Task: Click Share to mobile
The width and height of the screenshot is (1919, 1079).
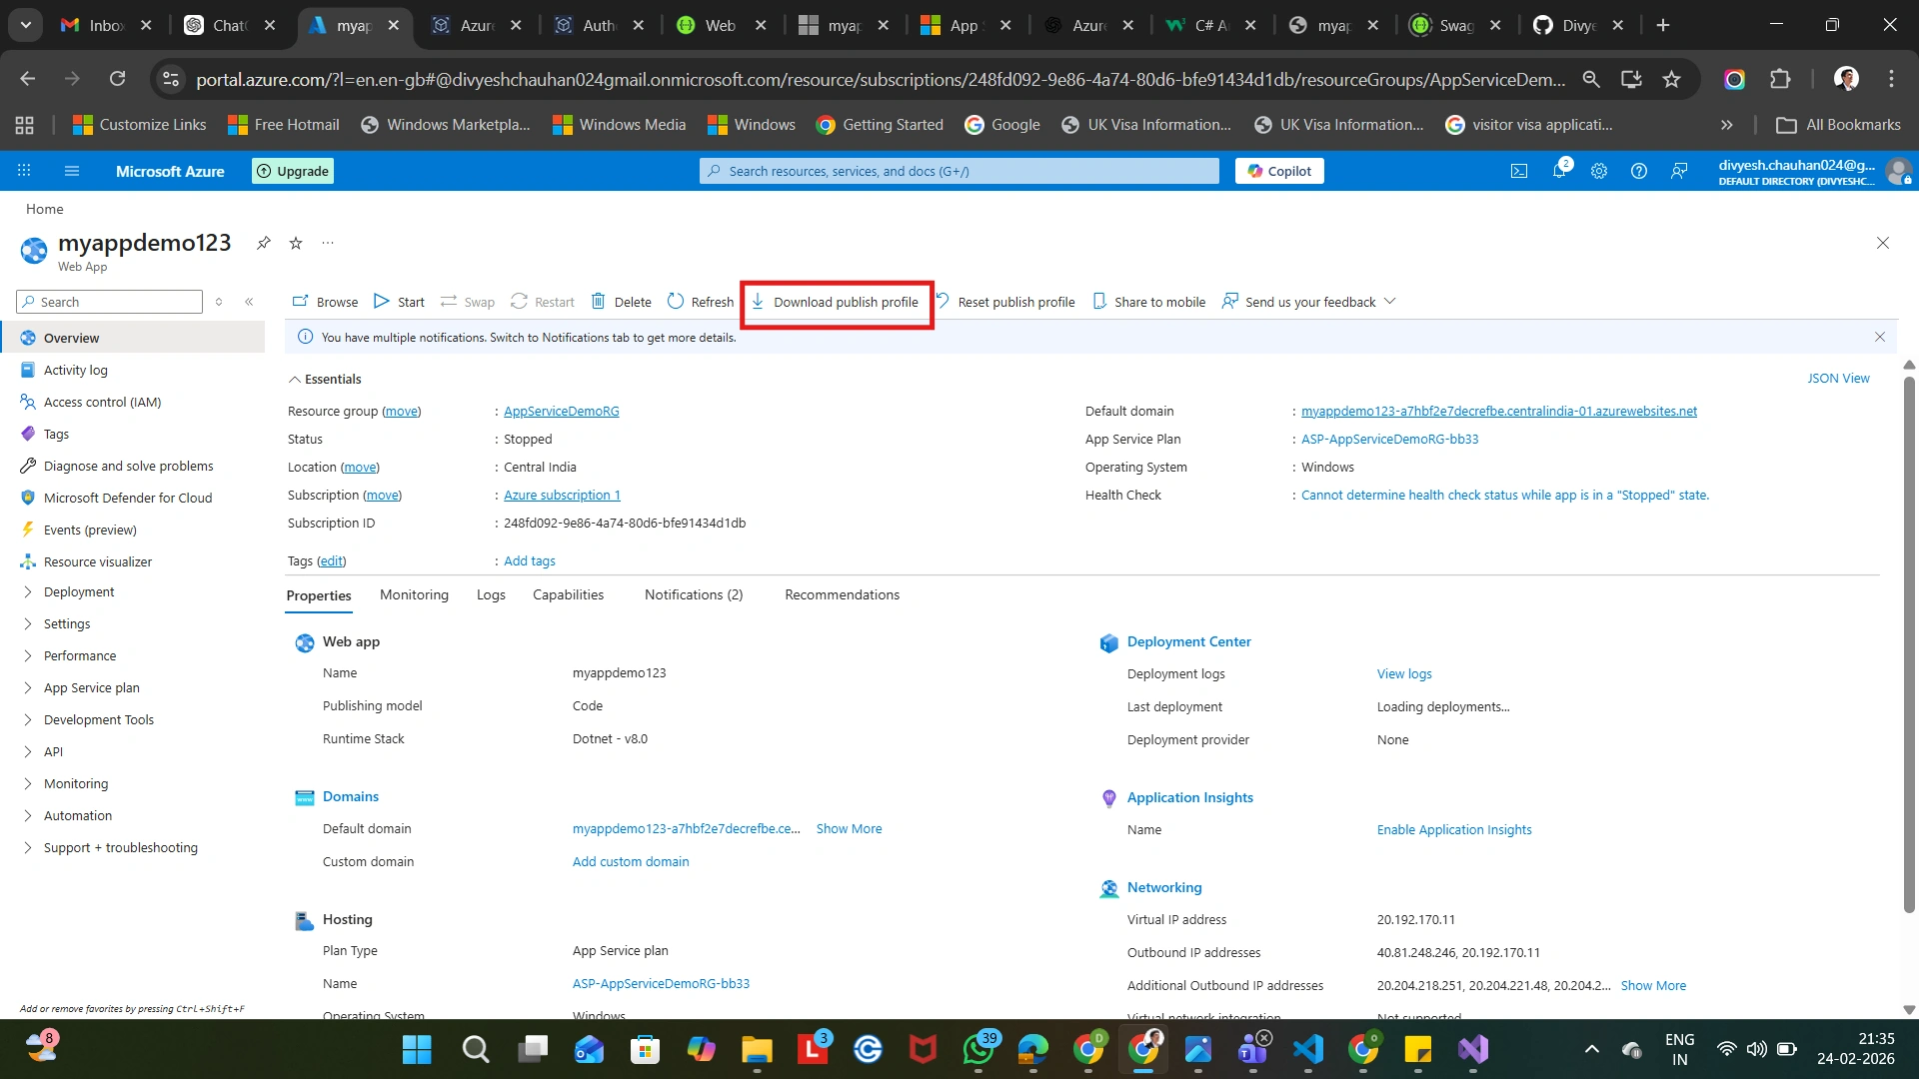Action: [1148, 302]
